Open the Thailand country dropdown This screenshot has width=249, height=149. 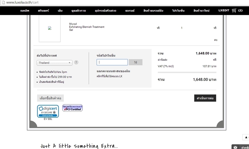point(54,63)
